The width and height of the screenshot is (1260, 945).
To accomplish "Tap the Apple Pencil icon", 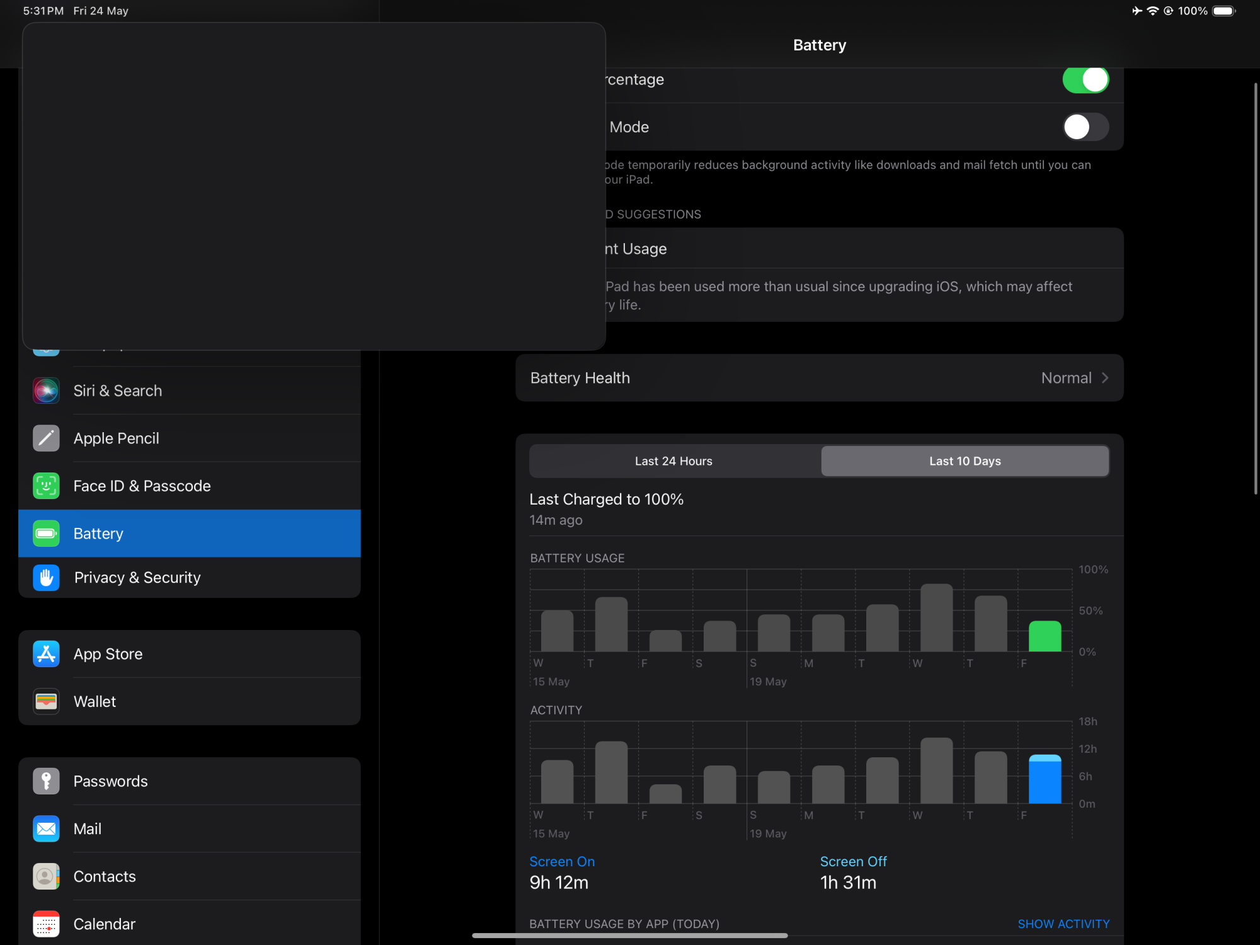I will pos(46,438).
